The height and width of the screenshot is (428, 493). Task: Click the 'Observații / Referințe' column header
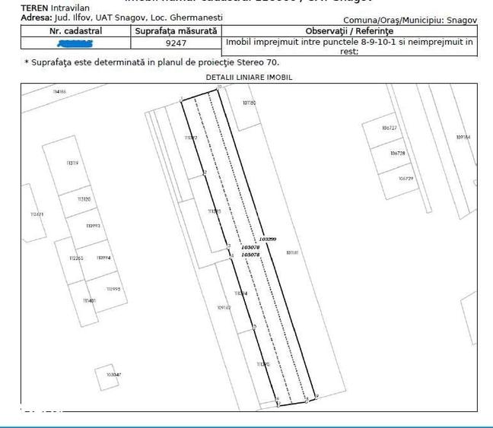point(349,31)
